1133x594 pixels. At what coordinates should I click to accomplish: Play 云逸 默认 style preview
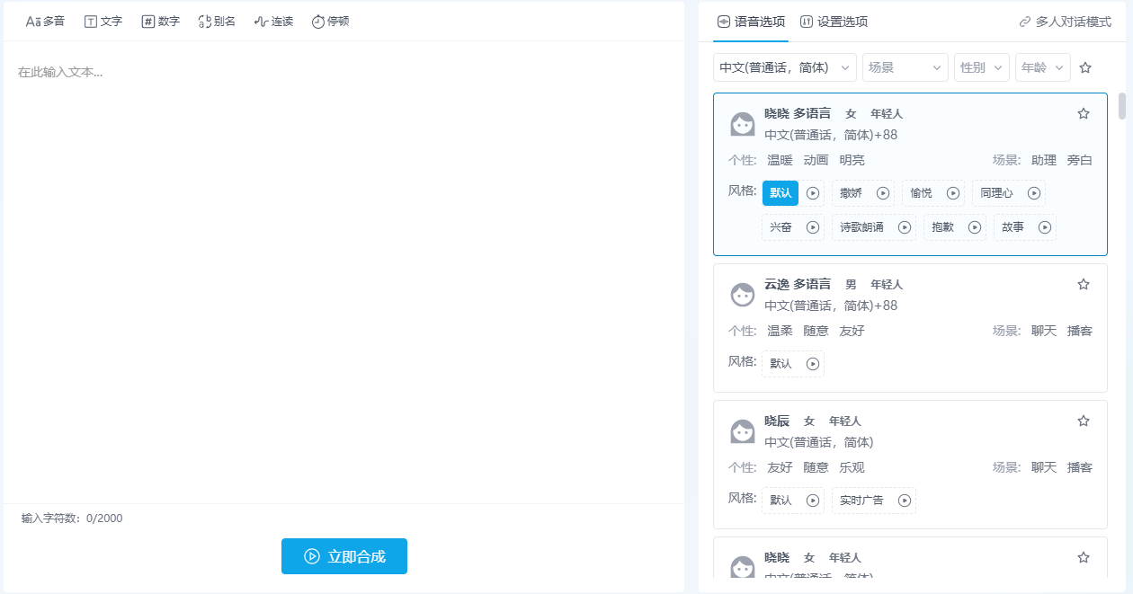[813, 364]
